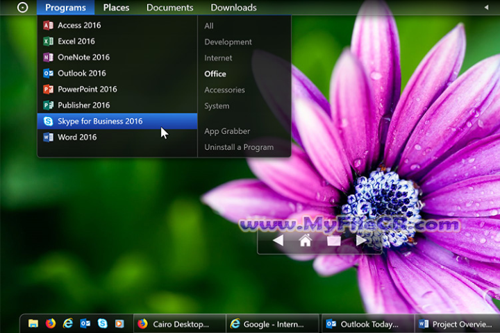Click the PowerPoint 2016 icon
500x333 pixels.
coord(48,89)
